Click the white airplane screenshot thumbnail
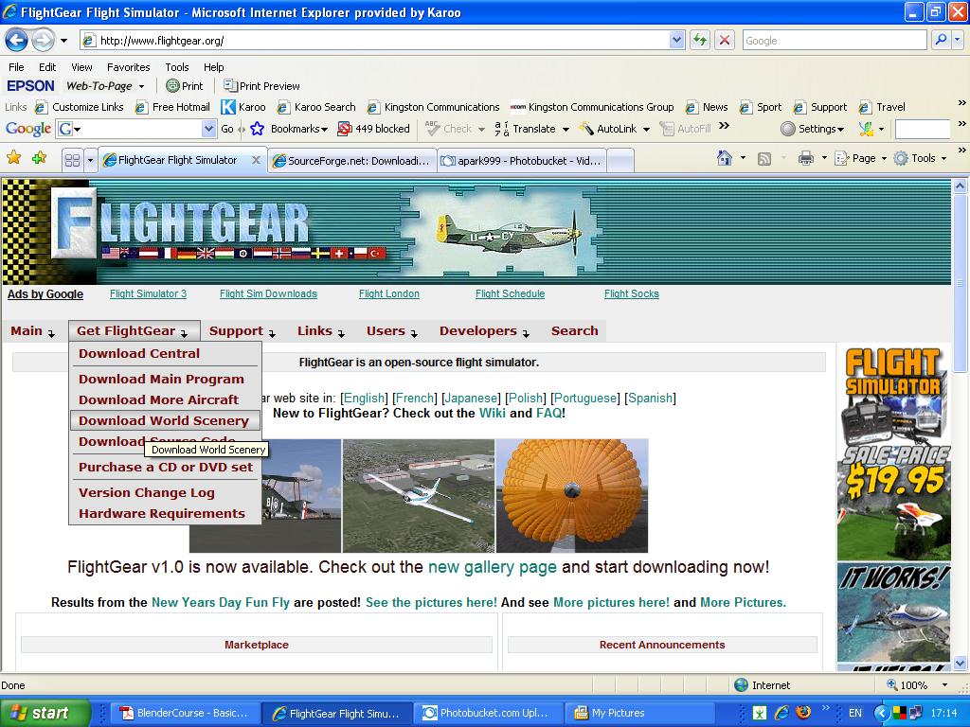This screenshot has width=970, height=727. coord(418,496)
